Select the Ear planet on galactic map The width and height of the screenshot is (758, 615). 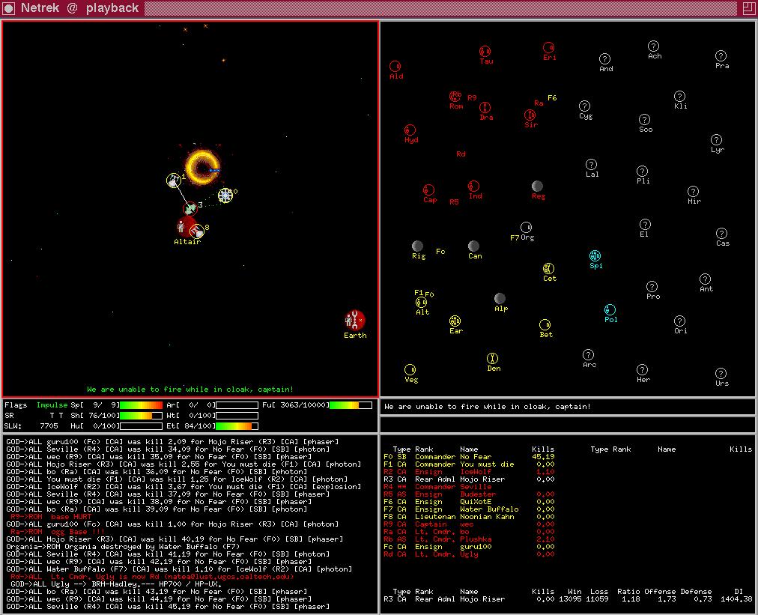(x=455, y=321)
